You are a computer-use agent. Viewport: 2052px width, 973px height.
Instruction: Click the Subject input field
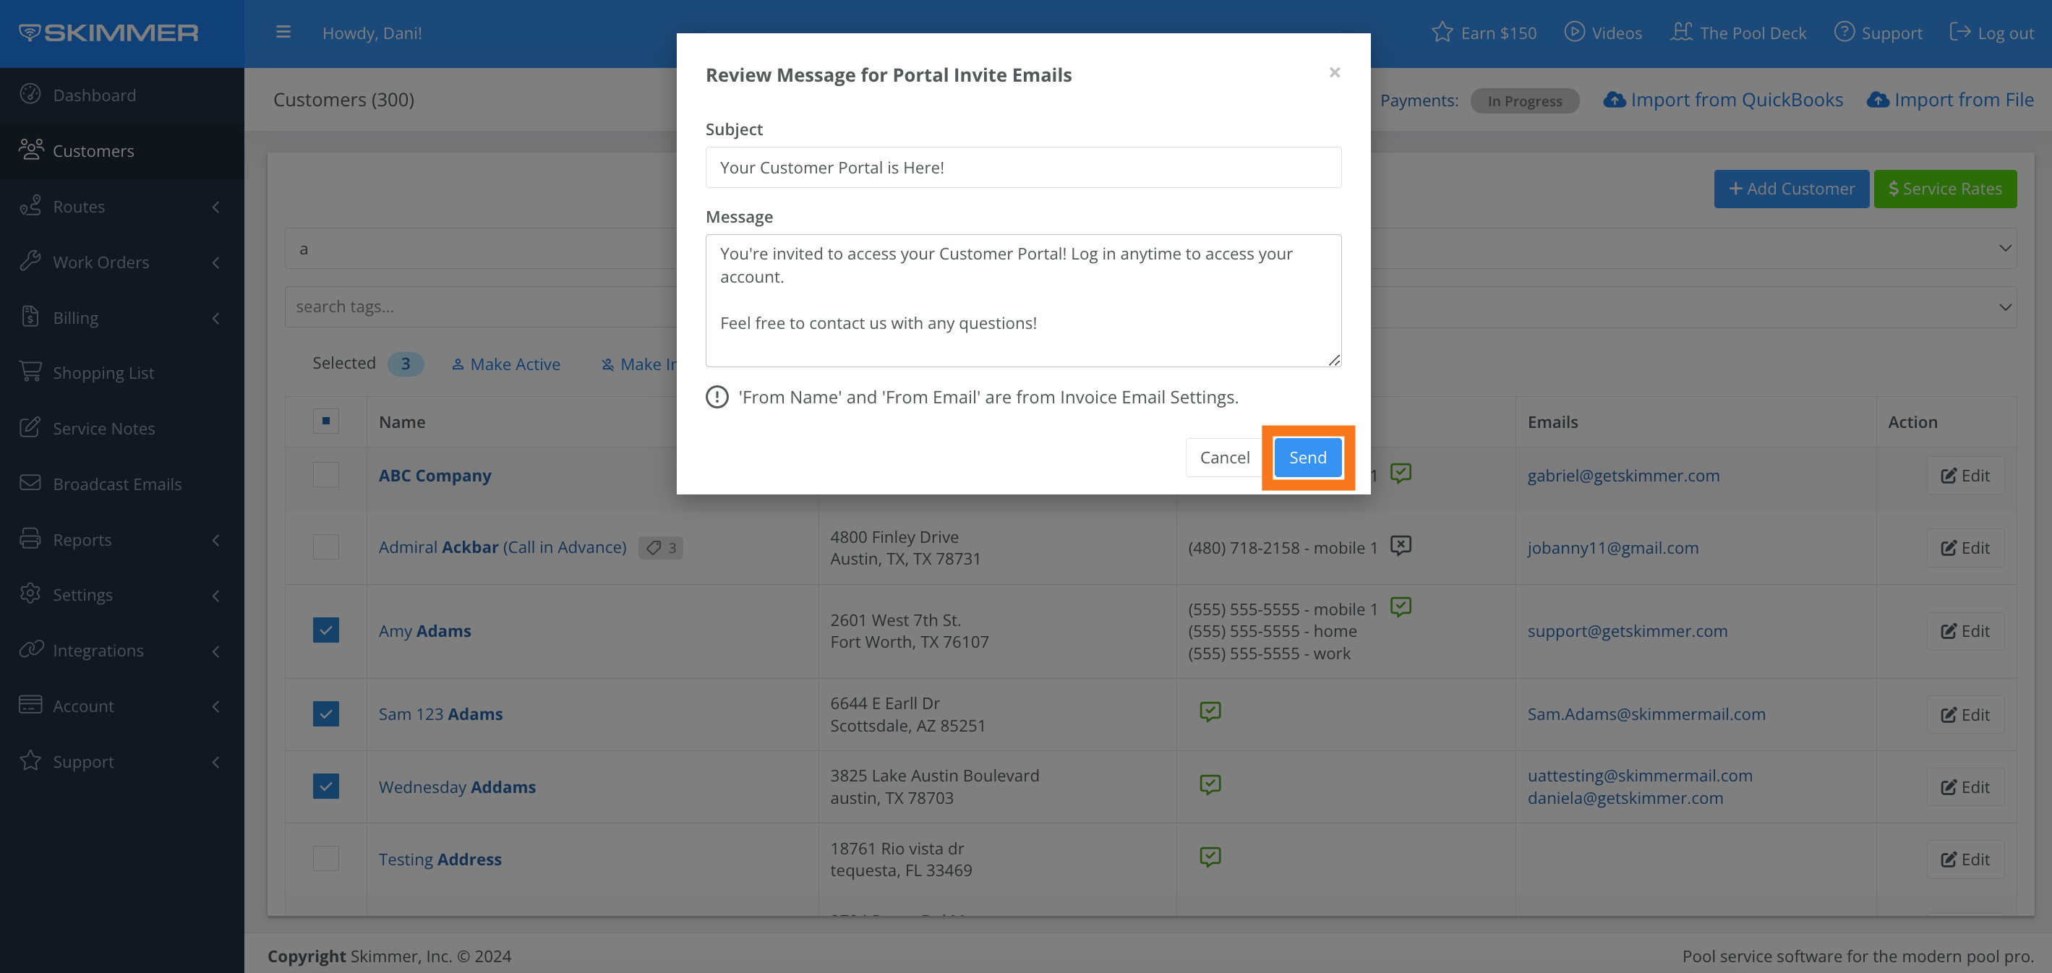point(1023,167)
